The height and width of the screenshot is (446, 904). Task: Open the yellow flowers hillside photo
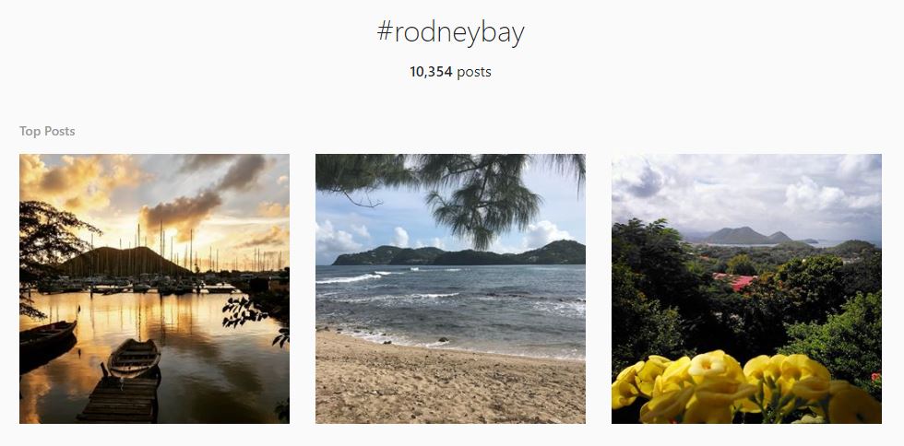[x=746, y=288]
